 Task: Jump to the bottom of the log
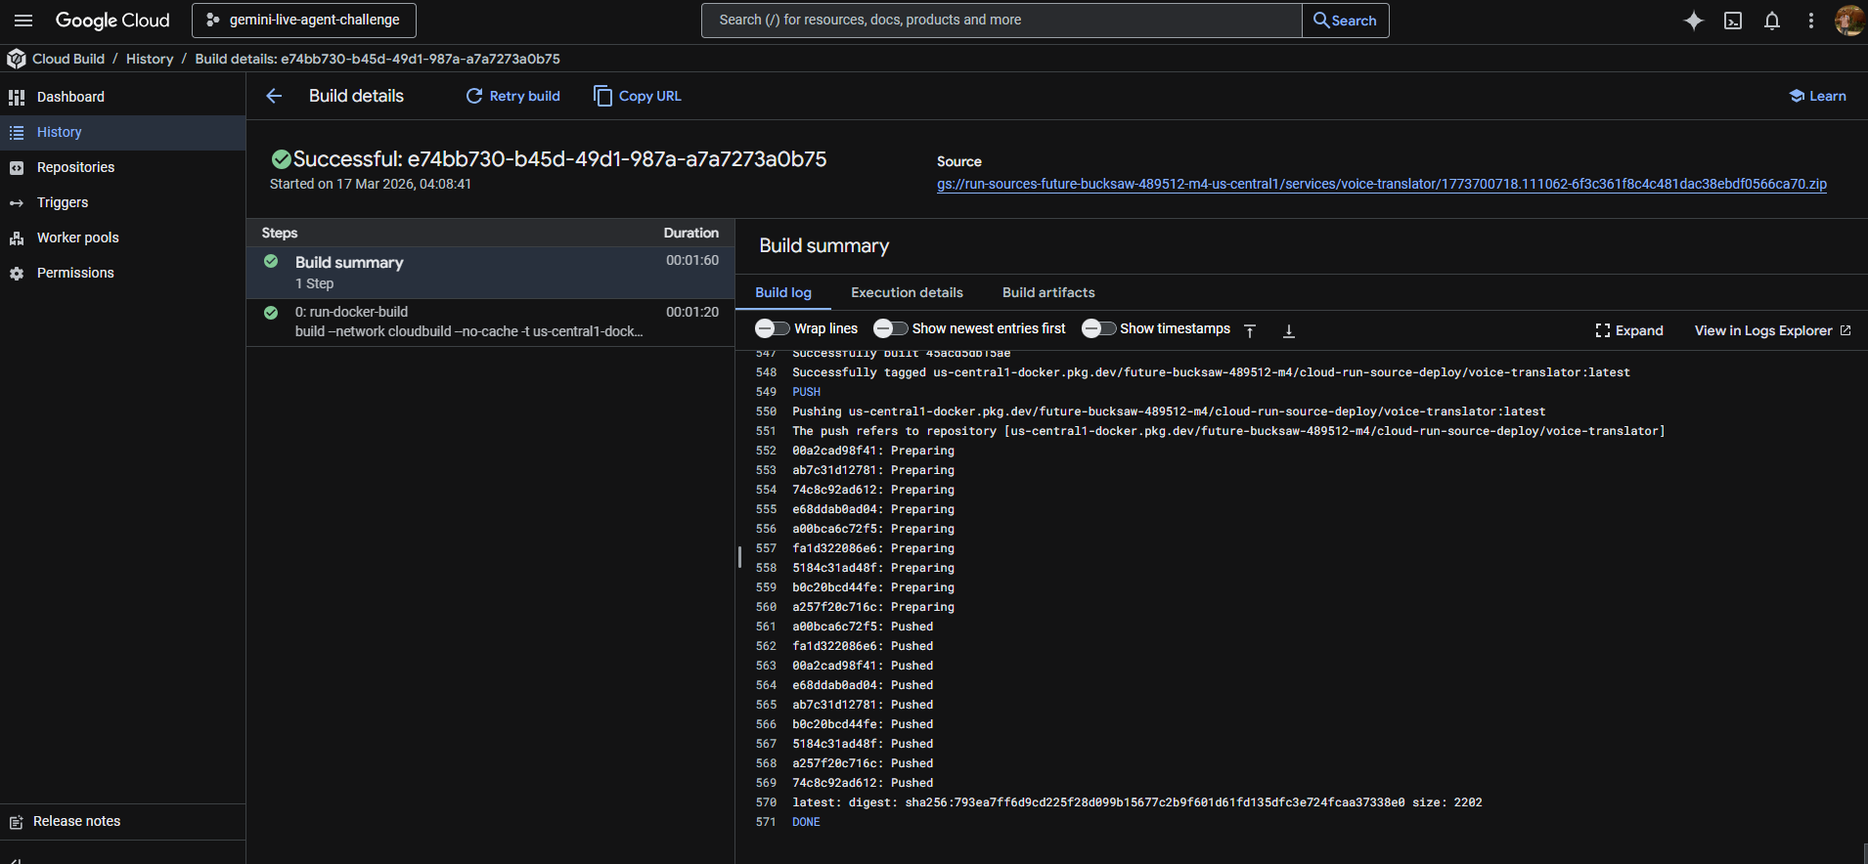pyautogui.click(x=1289, y=330)
